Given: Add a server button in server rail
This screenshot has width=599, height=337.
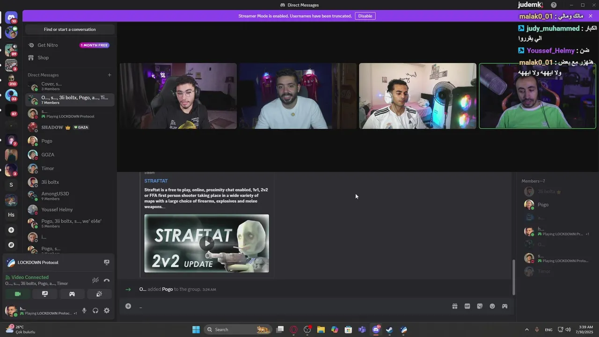Looking at the screenshot, I should point(11,230).
